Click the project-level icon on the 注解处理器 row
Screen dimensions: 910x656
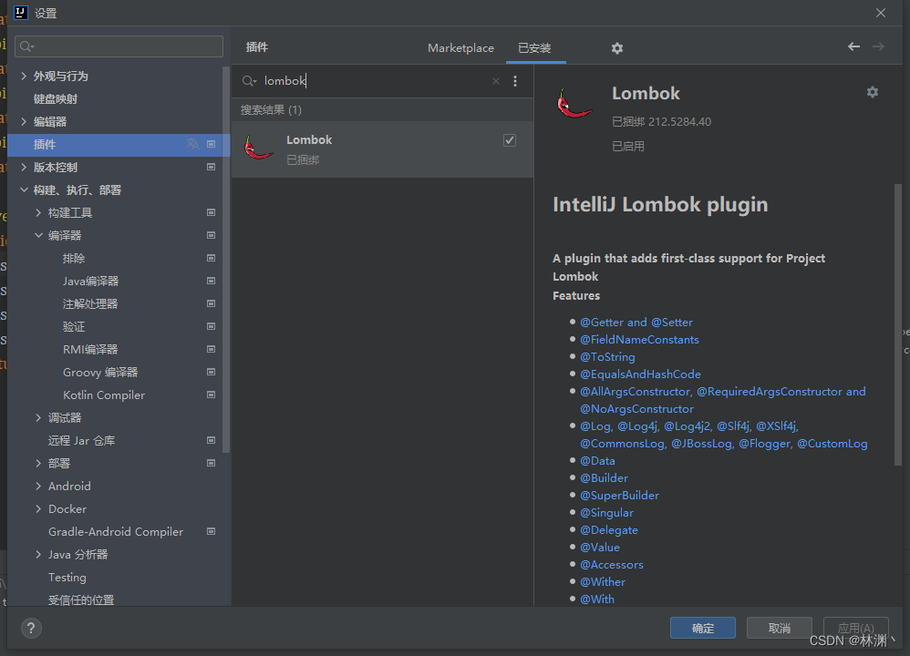tap(212, 304)
